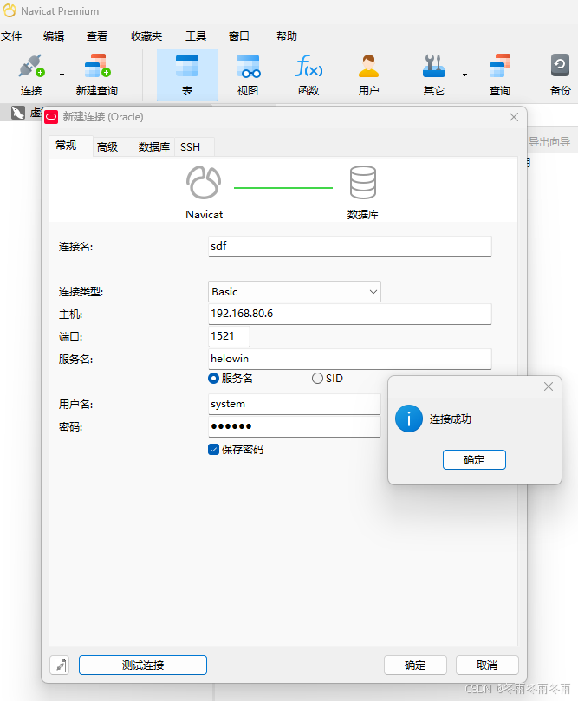
Task: Click 确定 in the 连接成功 popup
Action: (x=474, y=459)
